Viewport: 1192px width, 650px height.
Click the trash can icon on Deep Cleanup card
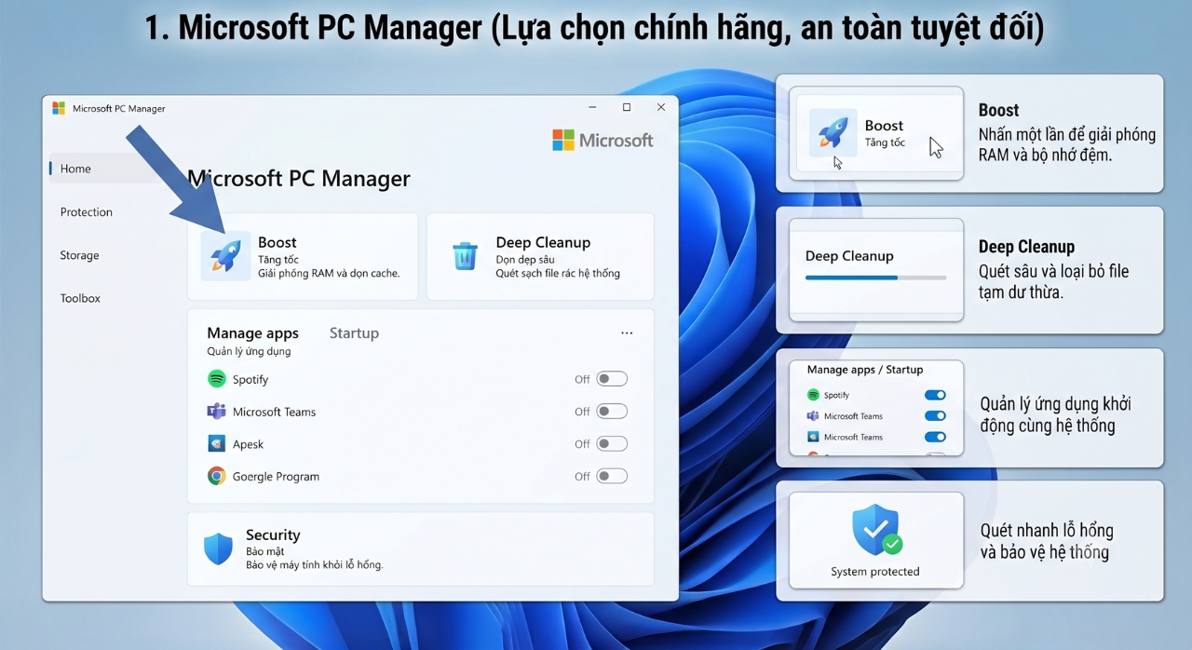465,256
